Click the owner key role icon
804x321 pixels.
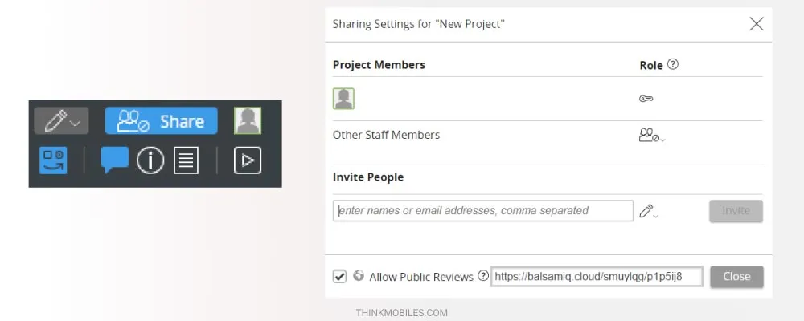point(646,98)
